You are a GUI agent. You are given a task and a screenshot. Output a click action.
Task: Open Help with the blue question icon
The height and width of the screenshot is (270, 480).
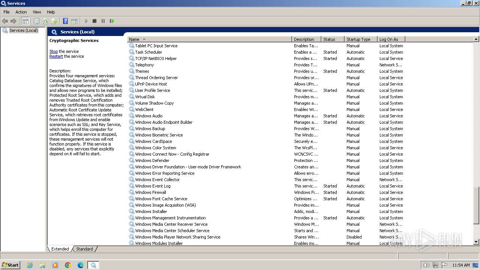pyautogui.click(x=66, y=21)
